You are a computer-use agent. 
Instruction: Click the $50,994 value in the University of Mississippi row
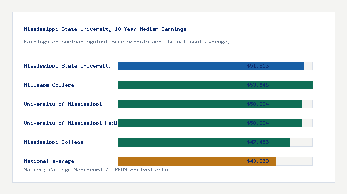[x=258, y=104]
